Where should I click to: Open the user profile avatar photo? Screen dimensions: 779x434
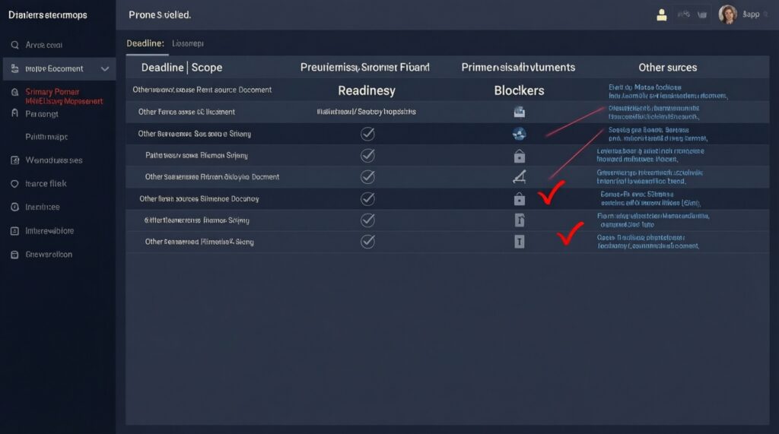point(727,14)
